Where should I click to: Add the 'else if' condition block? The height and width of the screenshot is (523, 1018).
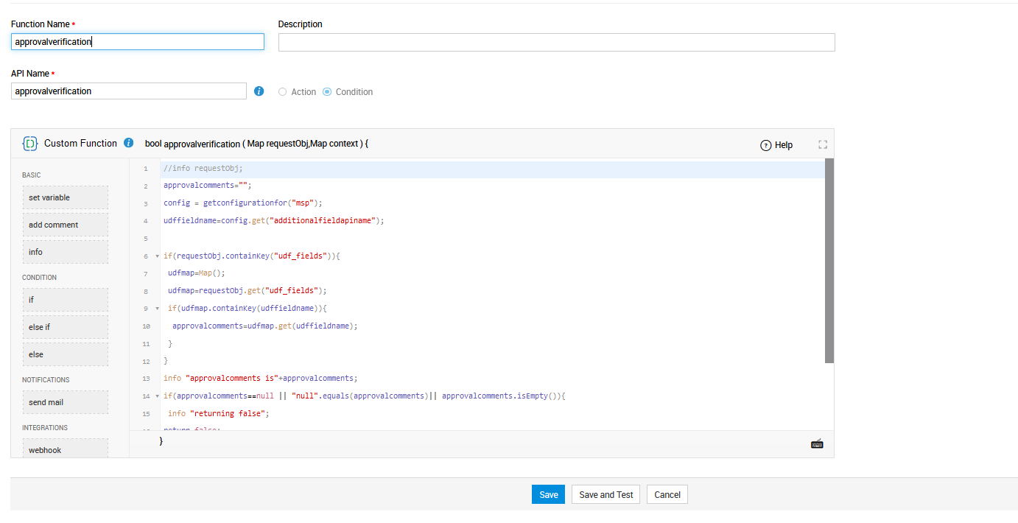click(65, 327)
